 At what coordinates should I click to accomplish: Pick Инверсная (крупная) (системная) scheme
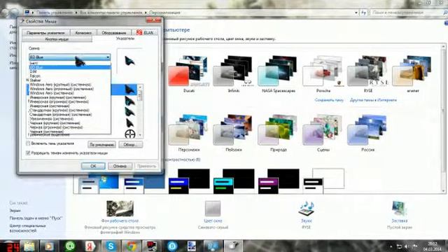click(58, 97)
